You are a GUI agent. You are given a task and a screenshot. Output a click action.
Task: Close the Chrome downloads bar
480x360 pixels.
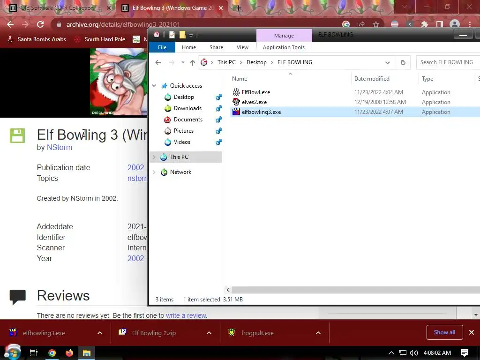tap(472, 332)
